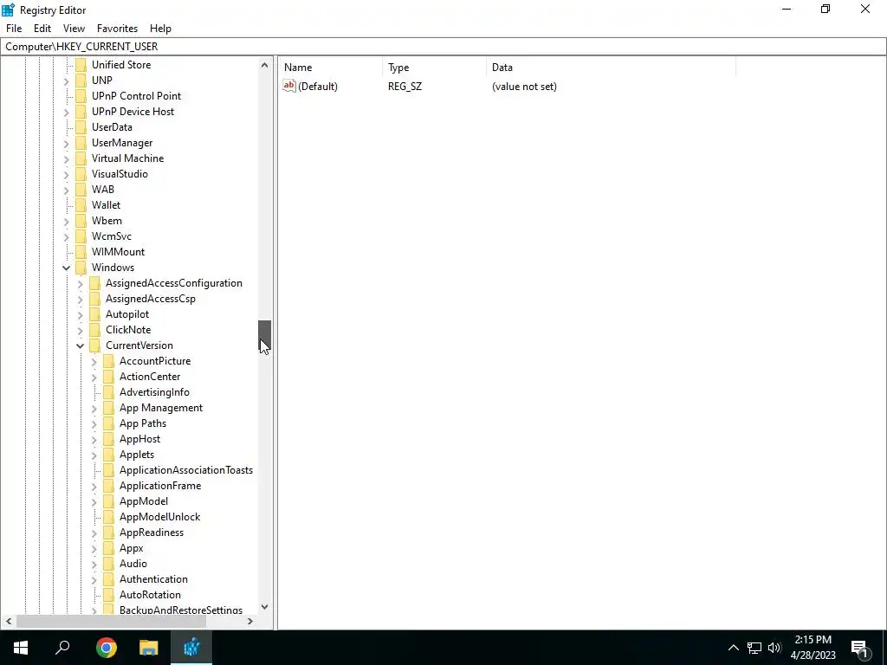Expand the Autopilot key
This screenshot has height=665, width=887.
pyautogui.click(x=80, y=314)
